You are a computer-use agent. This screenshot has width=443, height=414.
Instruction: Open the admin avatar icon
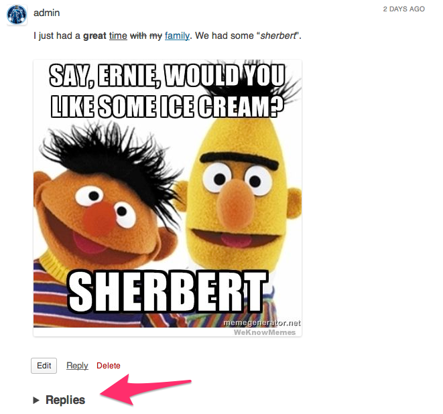pos(17,15)
